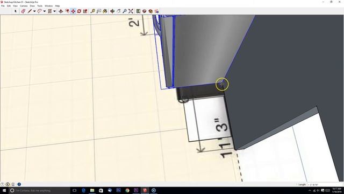Select the Text label tool
344x194 pixels.
pyautogui.click(x=99, y=11)
